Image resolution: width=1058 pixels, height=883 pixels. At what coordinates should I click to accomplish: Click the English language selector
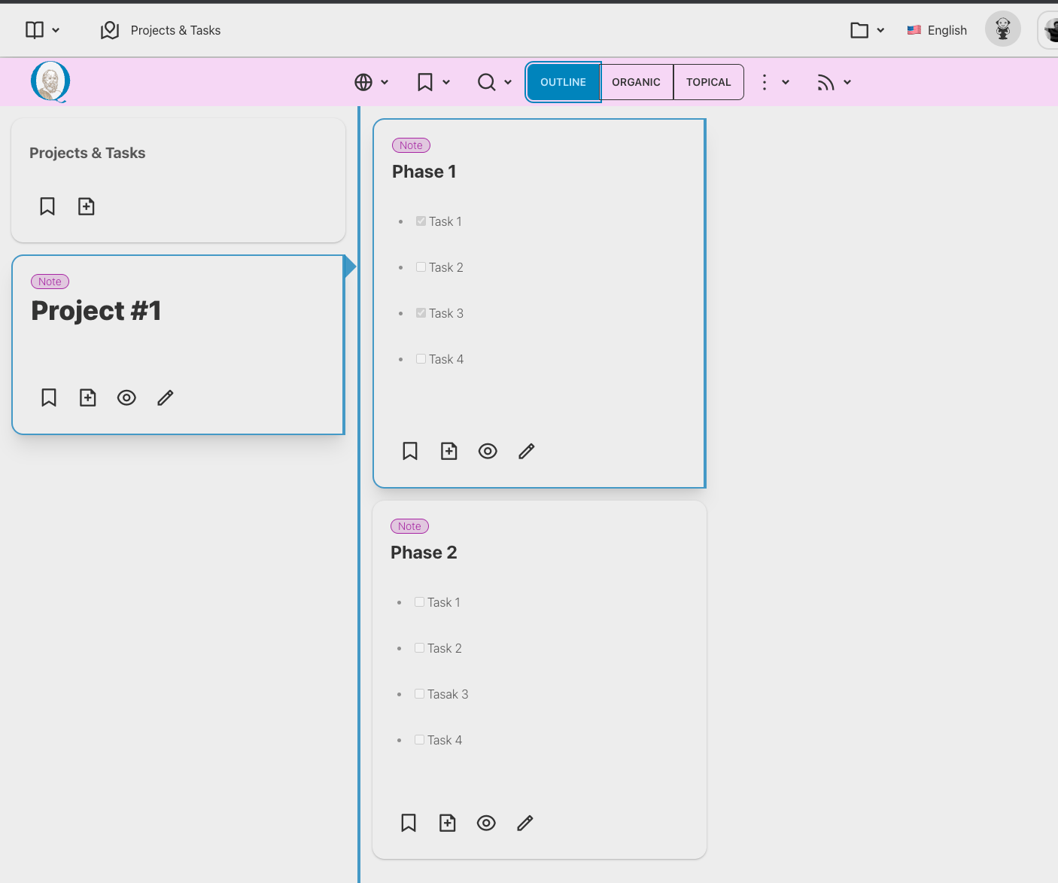pos(937,30)
